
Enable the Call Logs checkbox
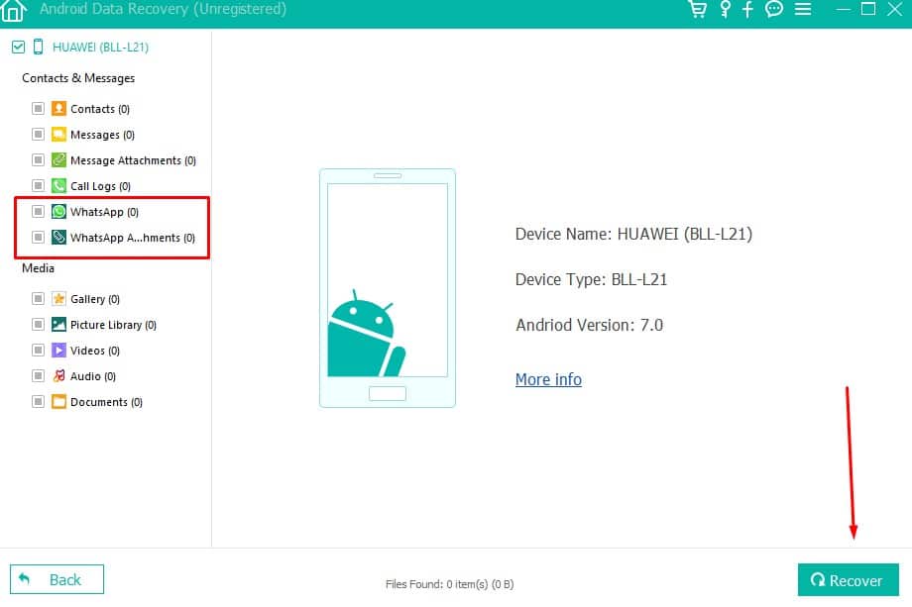(38, 186)
